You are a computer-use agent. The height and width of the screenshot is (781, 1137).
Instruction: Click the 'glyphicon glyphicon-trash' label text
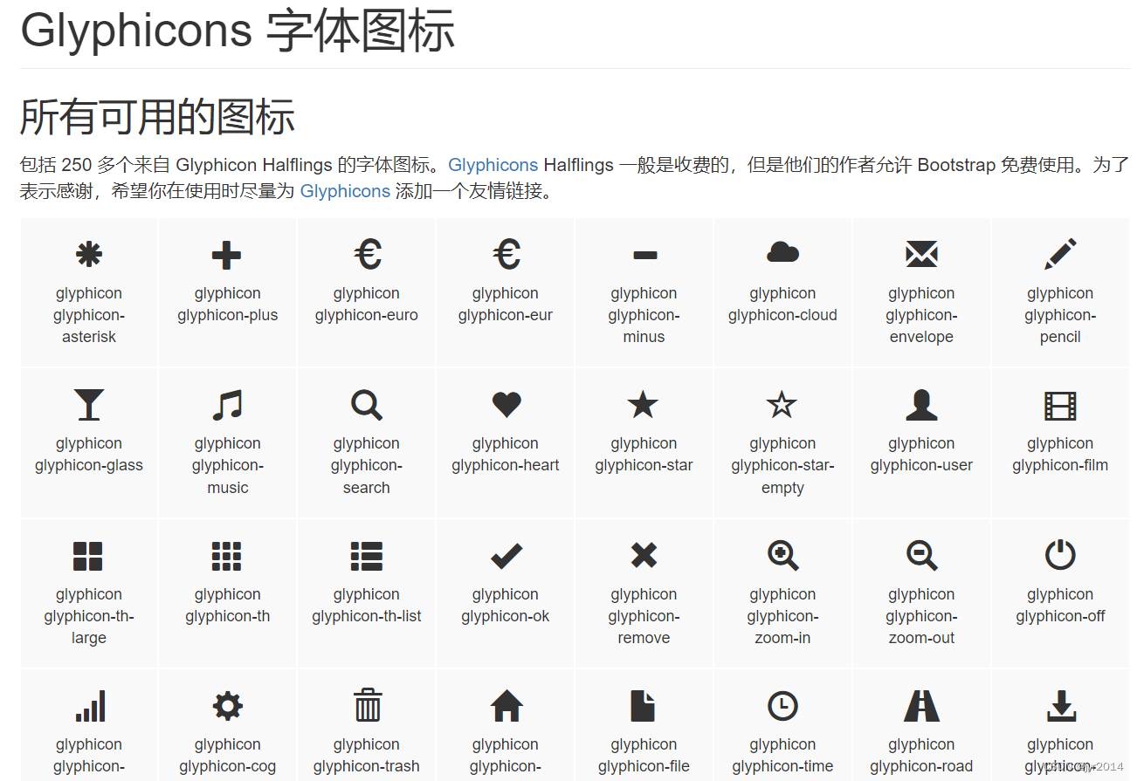click(x=367, y=756)
